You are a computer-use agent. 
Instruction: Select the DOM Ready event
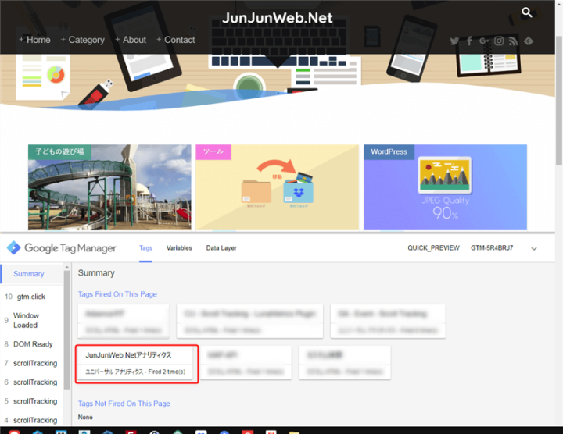tap(32, 344)
